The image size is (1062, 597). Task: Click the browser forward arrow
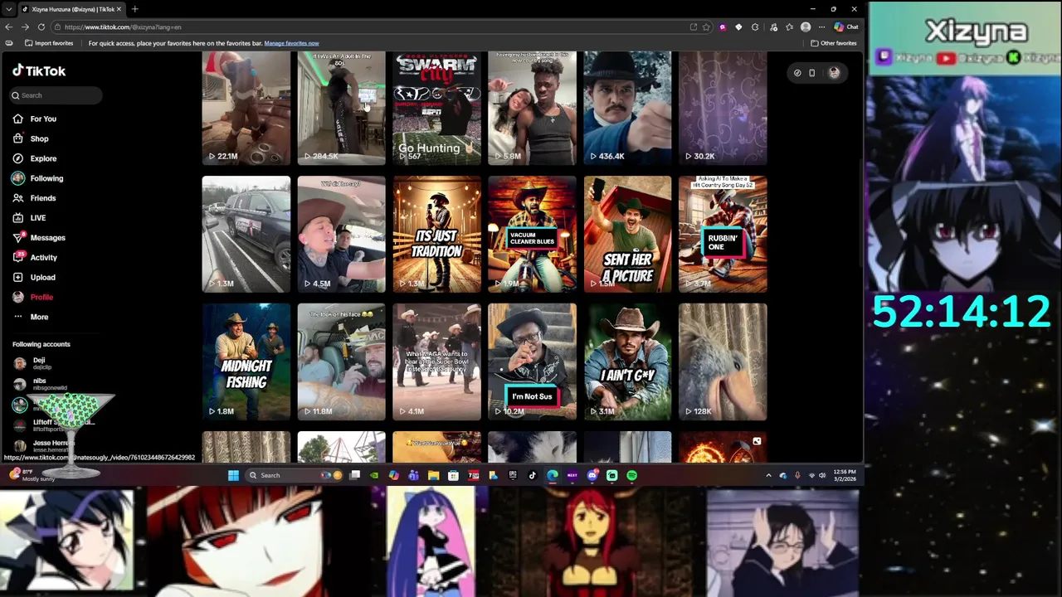tap(25, 27)
